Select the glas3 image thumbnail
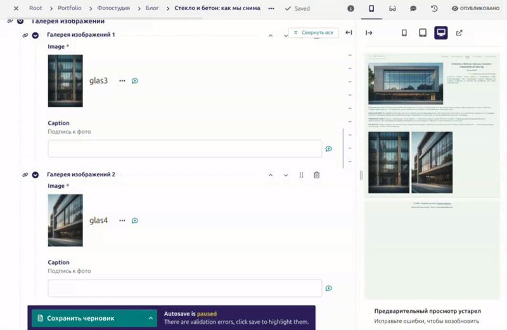Image resolution: width=507 pixels, height=330 pixels. [65, 81]
